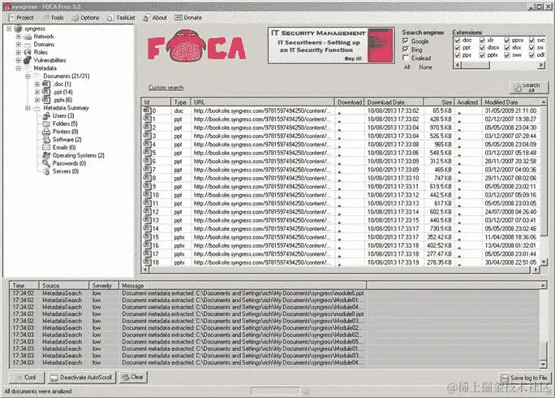Screen dimensions: 555x398
Task: Click the syngress globe icon in tree
Action: (18, 28)
